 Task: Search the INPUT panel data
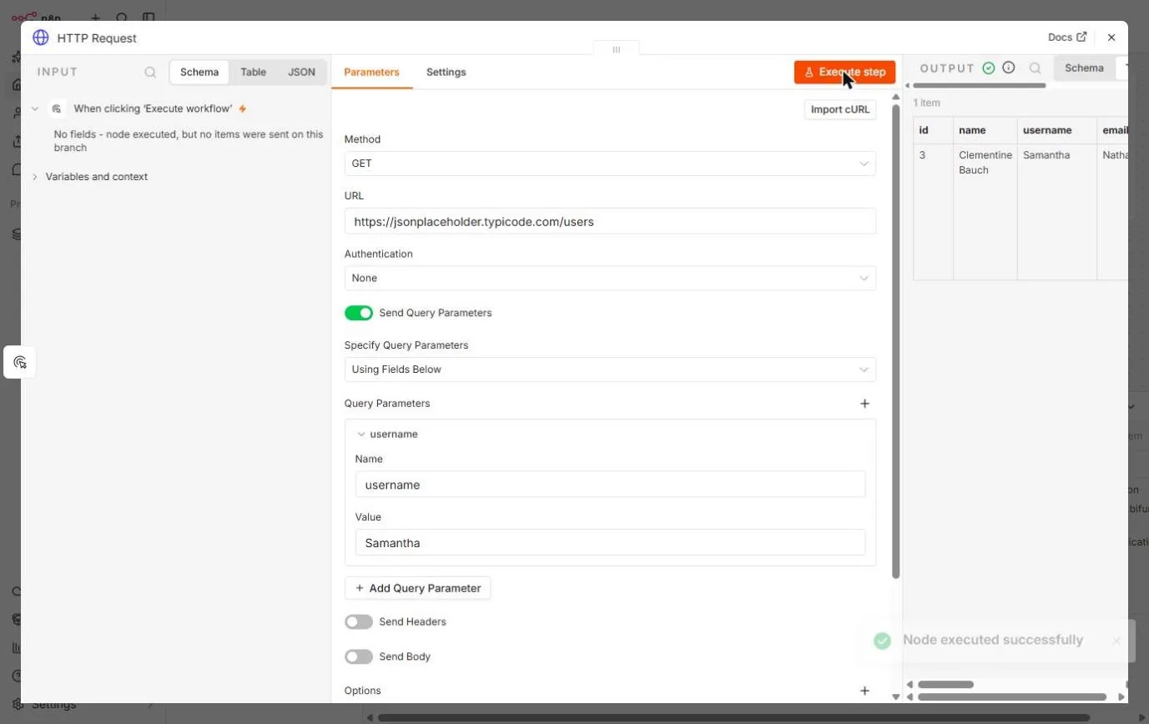coord(150,73)
